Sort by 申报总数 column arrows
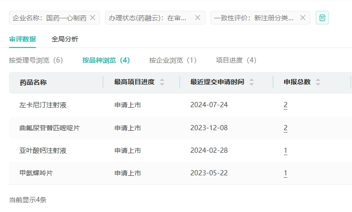Screen dimensions: 352x212 (318, 82)
